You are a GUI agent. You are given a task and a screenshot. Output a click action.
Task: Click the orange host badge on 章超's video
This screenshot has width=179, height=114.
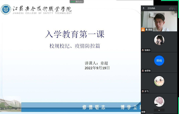pyautogui.click(x=143, y=30)
